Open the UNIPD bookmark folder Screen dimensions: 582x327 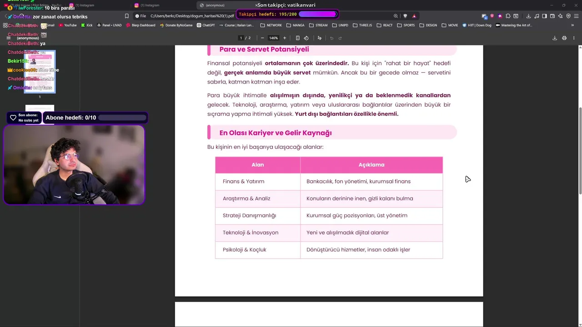pyautogui.click(x=340, y=25)
